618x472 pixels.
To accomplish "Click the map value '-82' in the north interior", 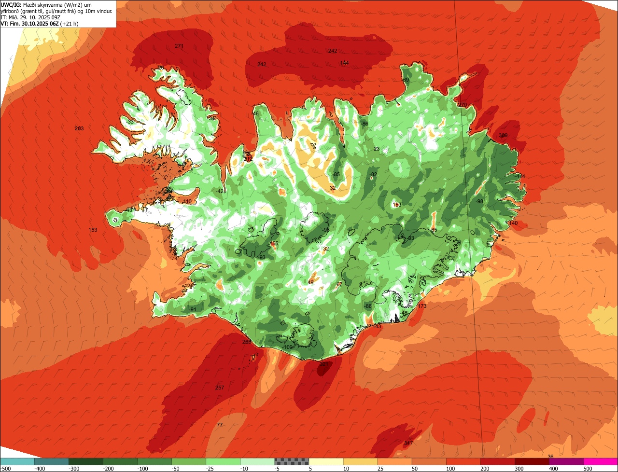I will 373,175.
